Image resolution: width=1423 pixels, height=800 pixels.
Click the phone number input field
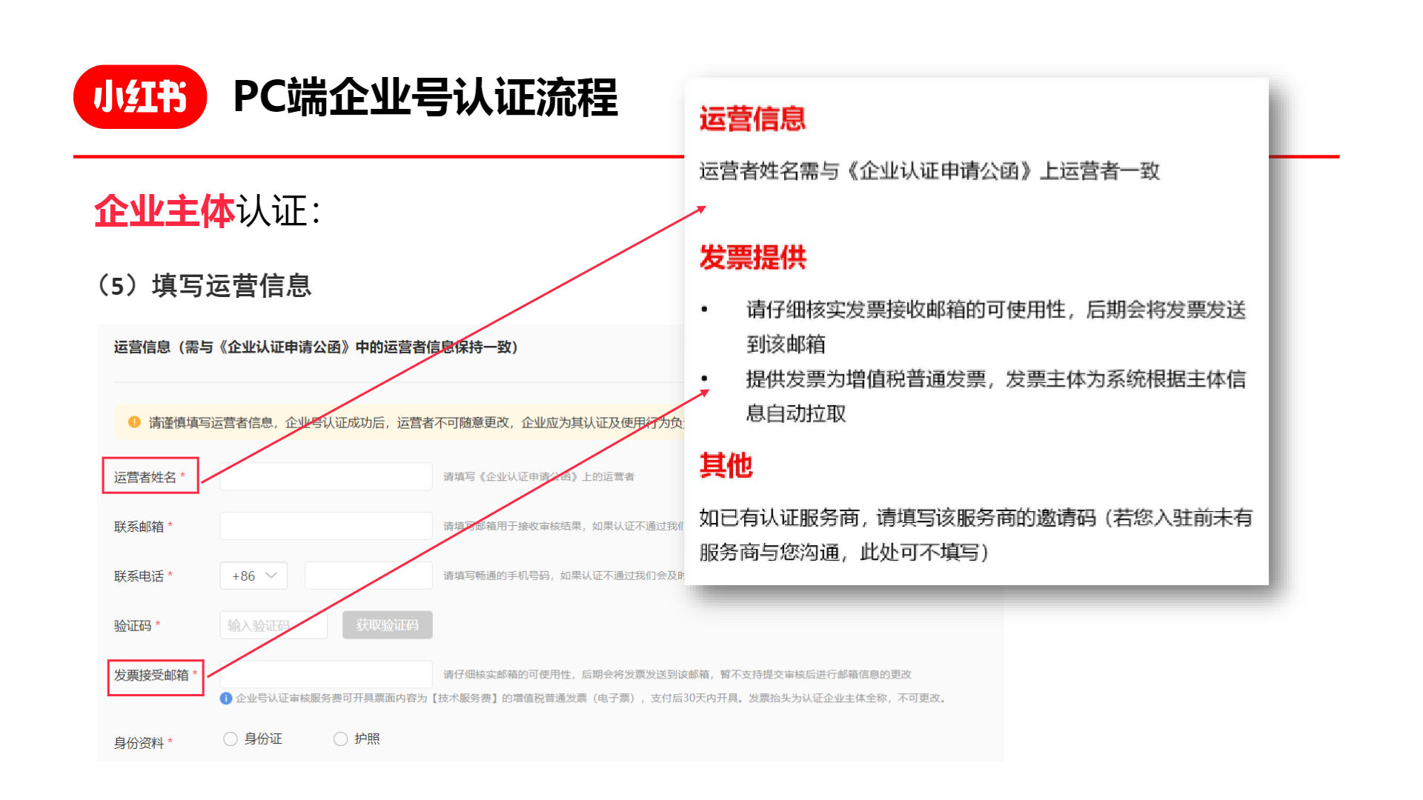[368, 576]
